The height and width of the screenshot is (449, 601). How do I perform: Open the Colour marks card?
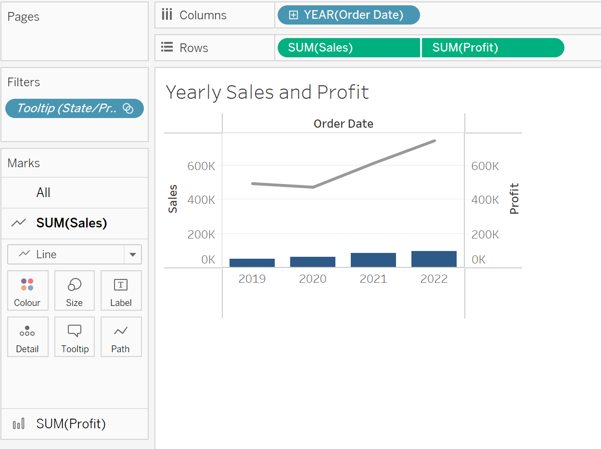click(x=27, y=291)
